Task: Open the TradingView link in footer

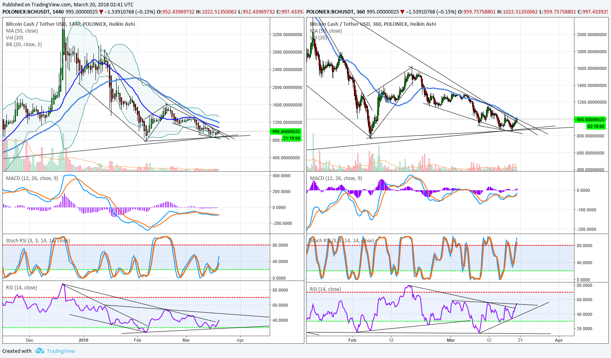Action: click(61, 351)
